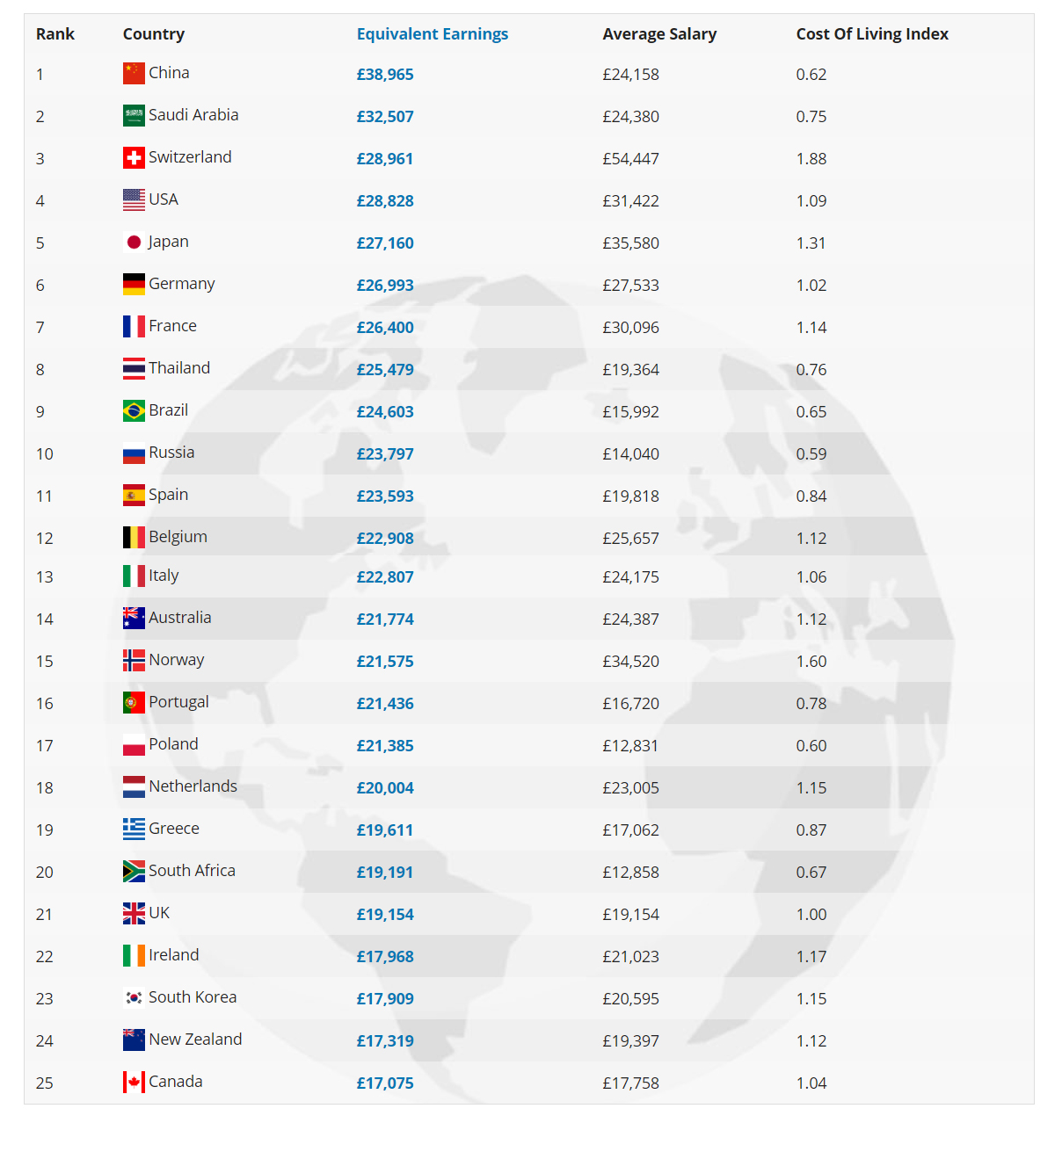Viewport: 1062px width, 1152px height.
Task: Click the South Korea flag icon
Action: [x=134, y=998]
